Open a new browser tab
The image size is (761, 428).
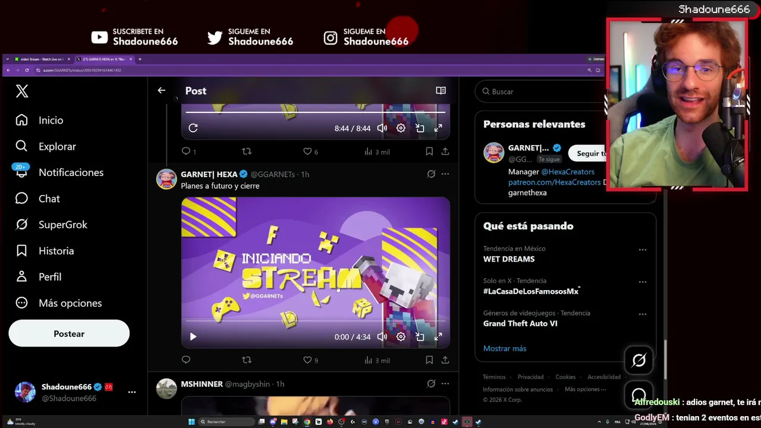coord(140,59)
